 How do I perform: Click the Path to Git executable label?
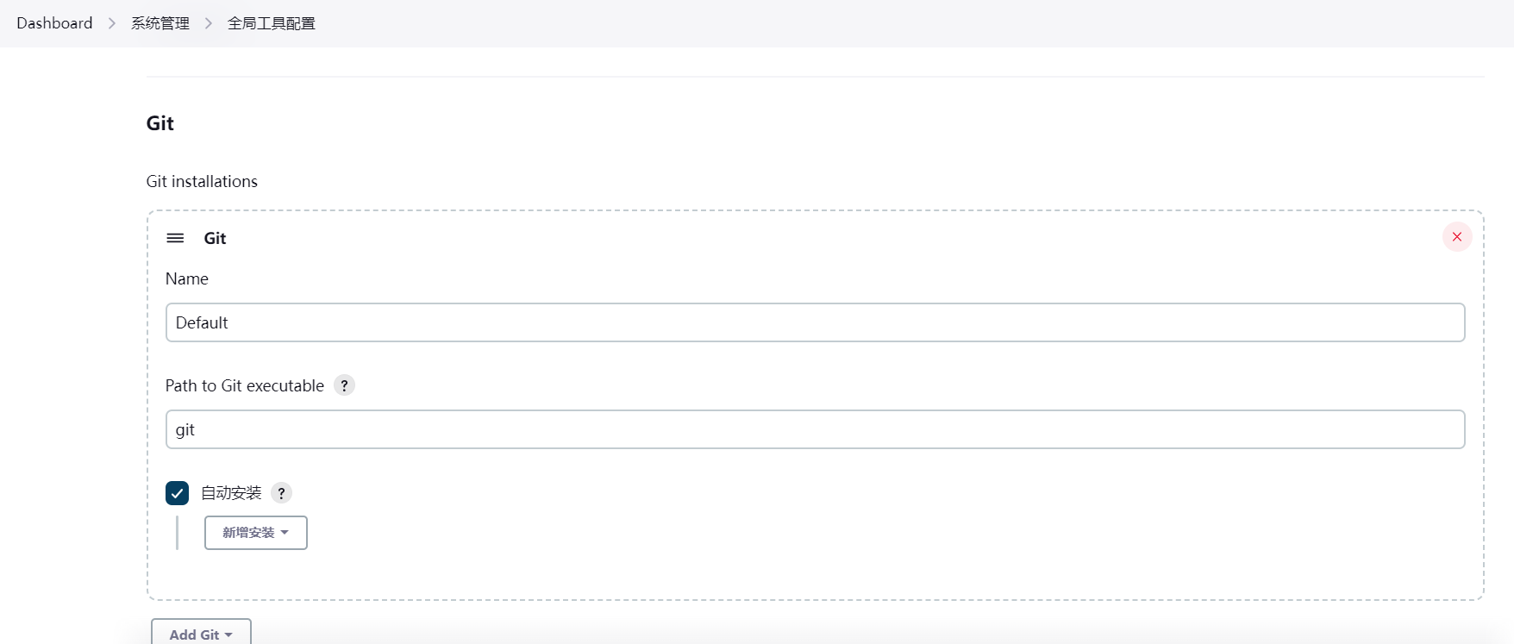coord(245,385)
